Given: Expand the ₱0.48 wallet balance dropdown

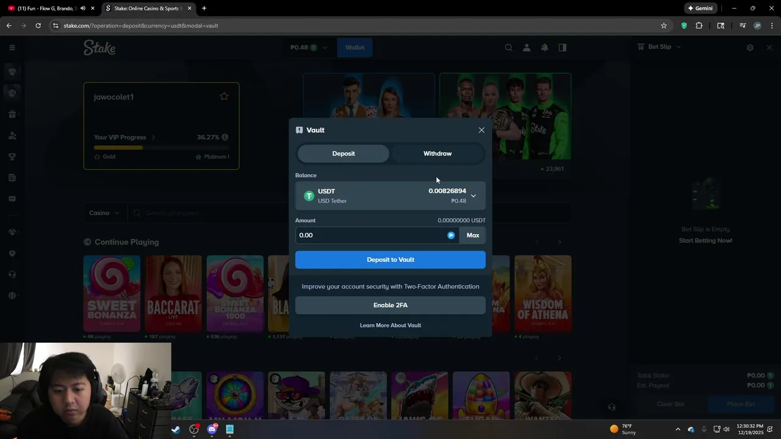Looking at the screenshot, I should point(309,48).
